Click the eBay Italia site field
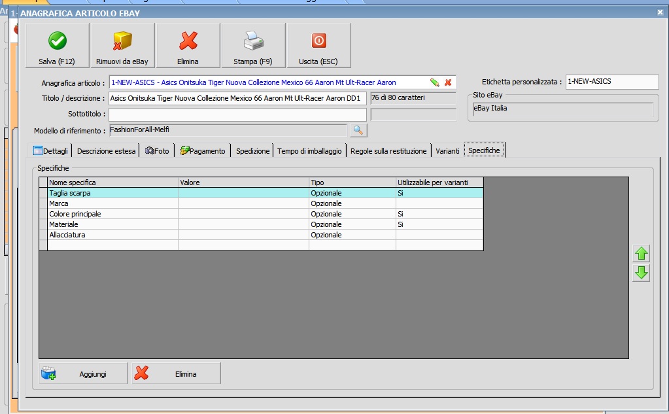The height and width of the screenshot is (414, 669). tap(563, 109)
